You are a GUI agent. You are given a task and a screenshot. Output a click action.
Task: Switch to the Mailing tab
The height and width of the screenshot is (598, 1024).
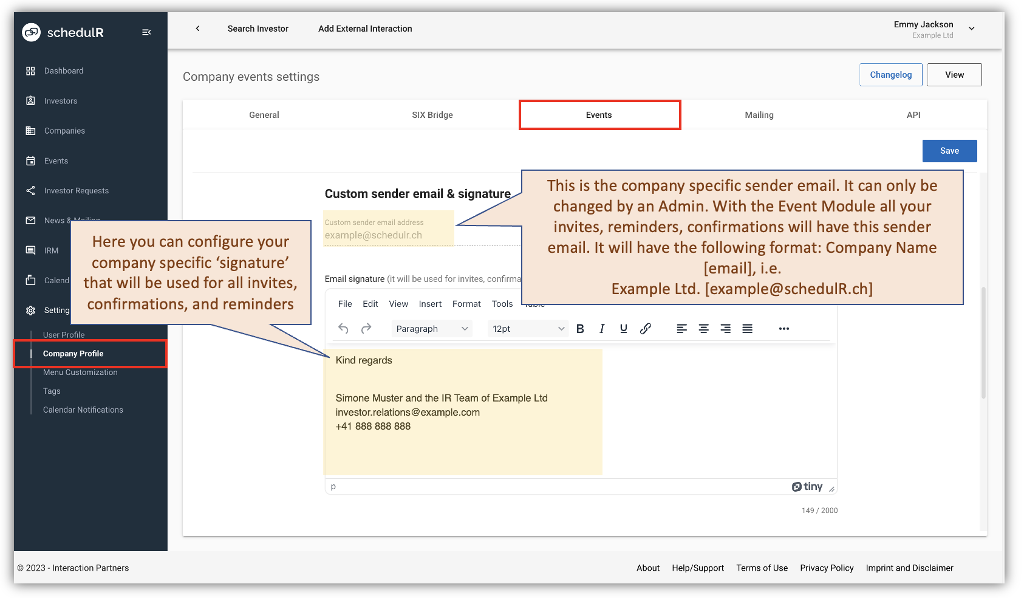click(x=759, y=114)
